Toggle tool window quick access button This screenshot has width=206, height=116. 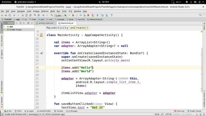click(2, 114)
